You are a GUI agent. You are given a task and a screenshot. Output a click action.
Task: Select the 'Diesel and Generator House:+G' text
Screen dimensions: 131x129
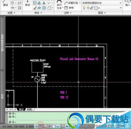79,59
